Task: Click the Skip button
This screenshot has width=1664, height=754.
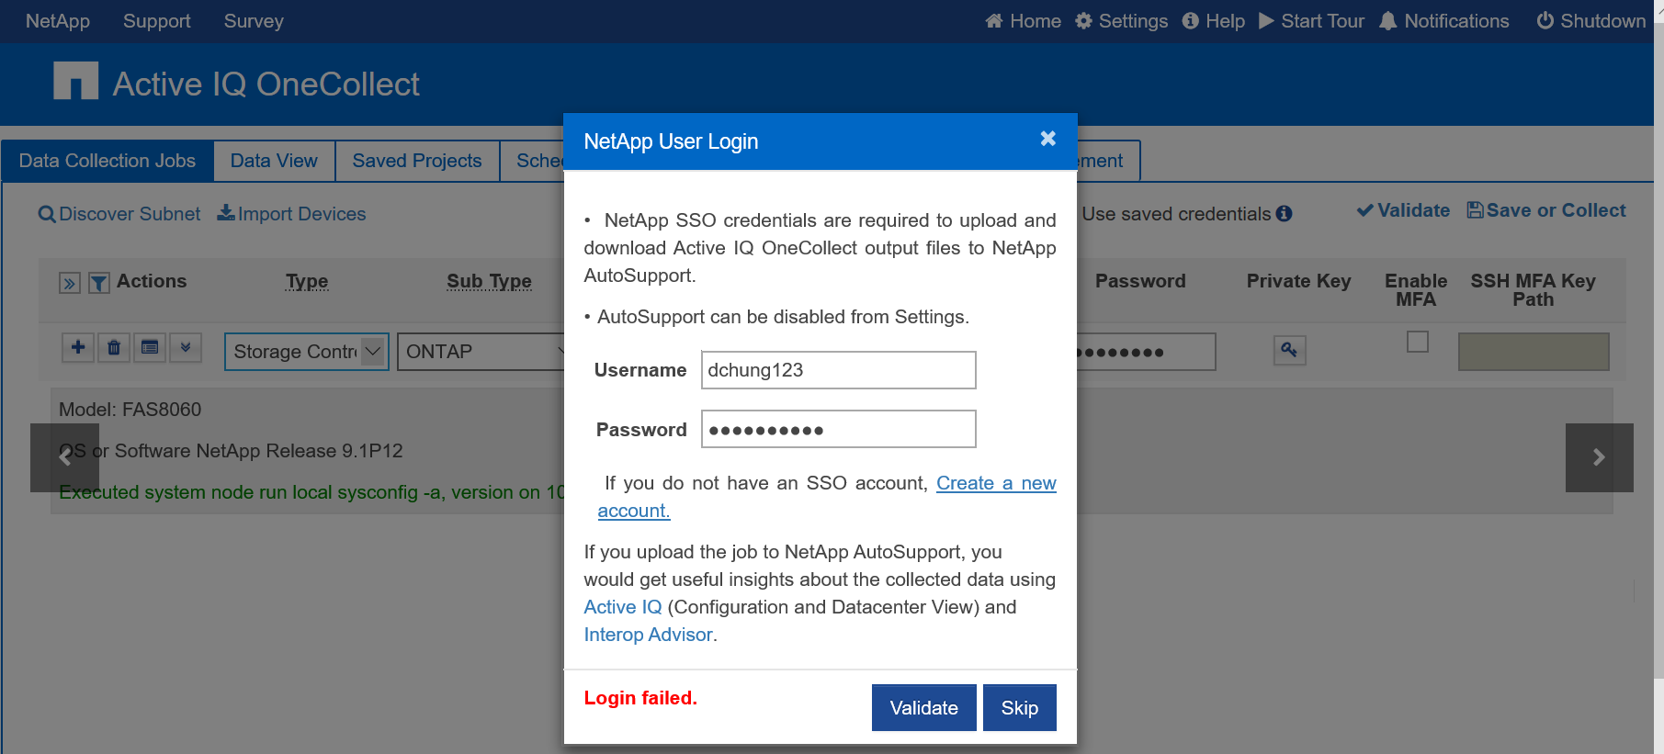Action: pyautogui.click(x=1019, y=708)
